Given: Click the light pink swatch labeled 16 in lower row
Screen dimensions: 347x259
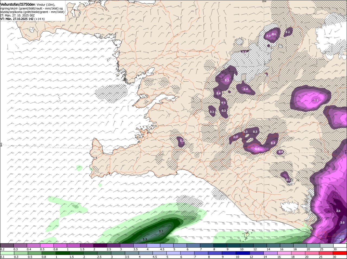Looking at the screenshot, I should click(x=285, y=253).
